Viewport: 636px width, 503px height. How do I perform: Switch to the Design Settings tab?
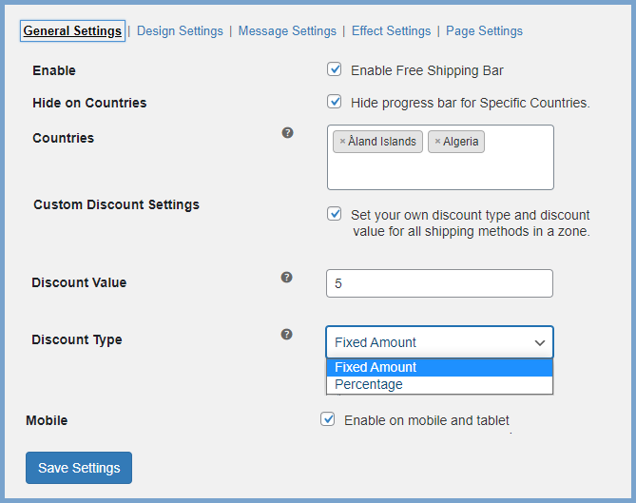click(180, 31)
